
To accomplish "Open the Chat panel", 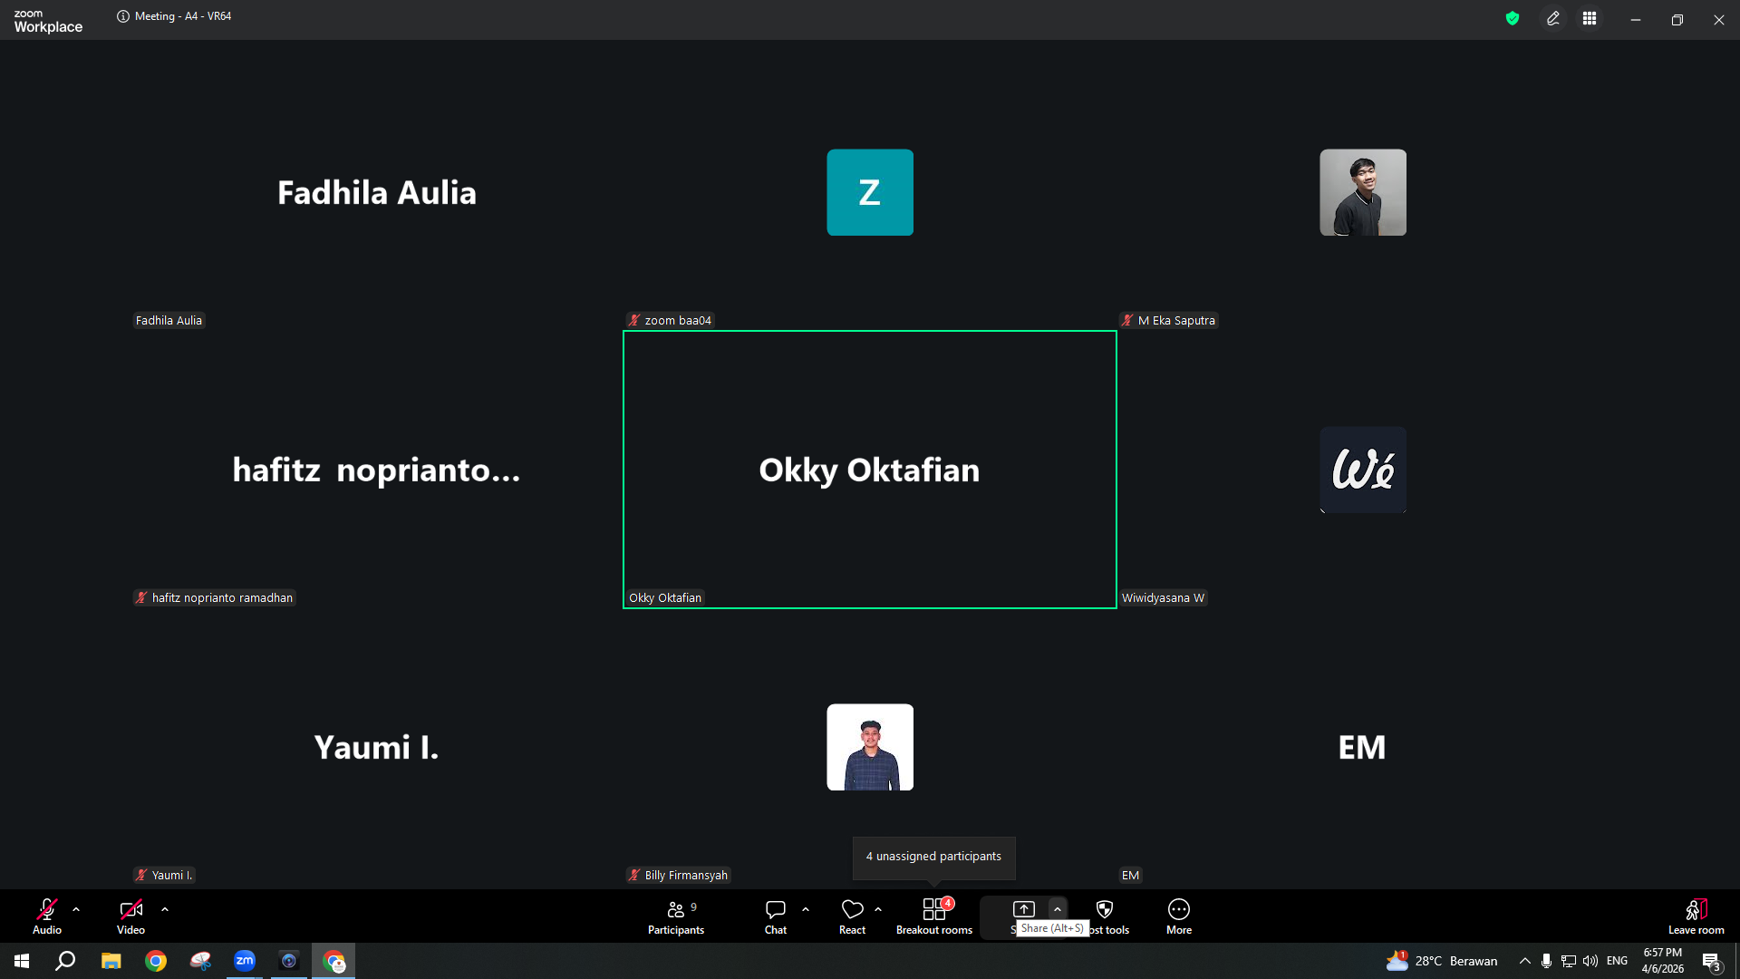I will pos(776,916).
